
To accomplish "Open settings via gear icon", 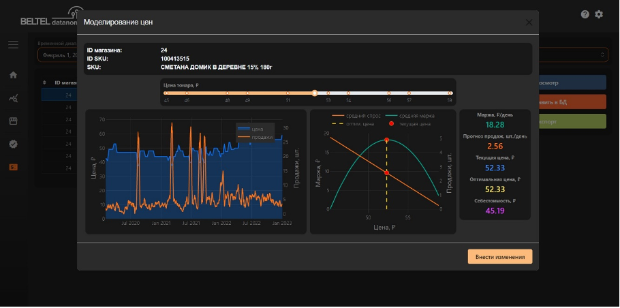I will (599, 14).
